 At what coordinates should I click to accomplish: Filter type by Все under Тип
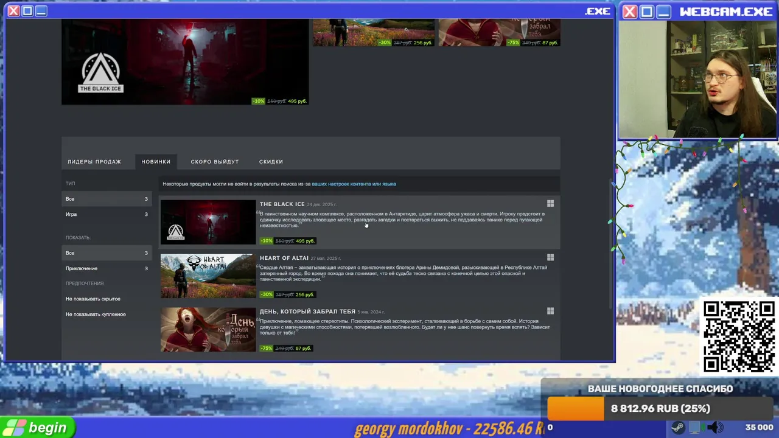point(107,199)
